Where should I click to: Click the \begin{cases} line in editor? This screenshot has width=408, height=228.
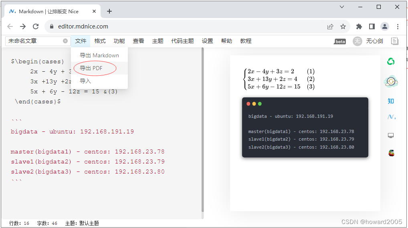[x=37, y=62]
